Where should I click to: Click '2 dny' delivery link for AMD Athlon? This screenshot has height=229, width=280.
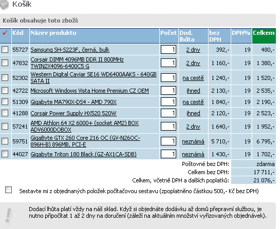pyautogui.click(x=193, y=127)
